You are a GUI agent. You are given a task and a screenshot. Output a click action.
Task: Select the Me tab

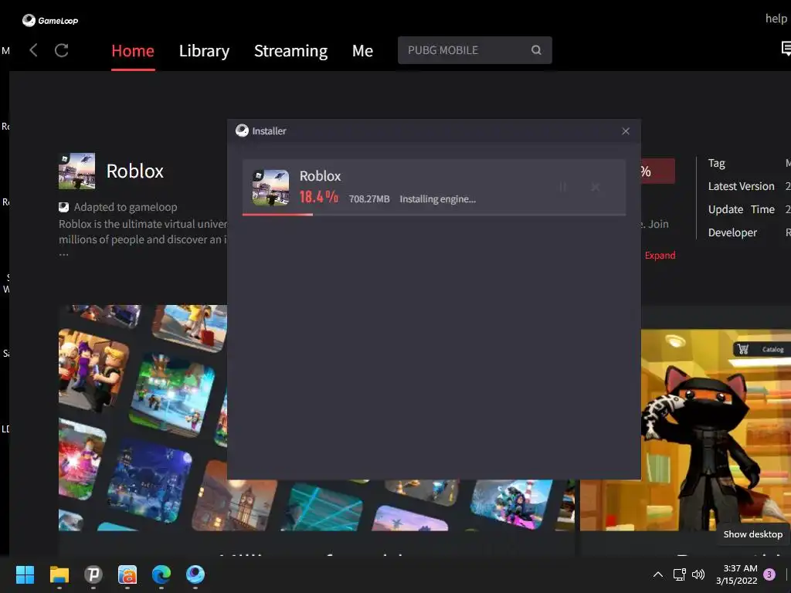(362, 51)
